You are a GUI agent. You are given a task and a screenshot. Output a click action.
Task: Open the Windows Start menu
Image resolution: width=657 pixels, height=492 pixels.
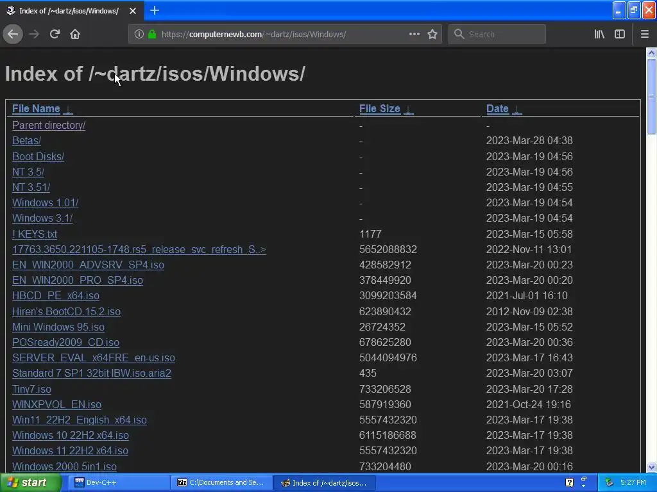pyautogui.click(x=30, y=483)
